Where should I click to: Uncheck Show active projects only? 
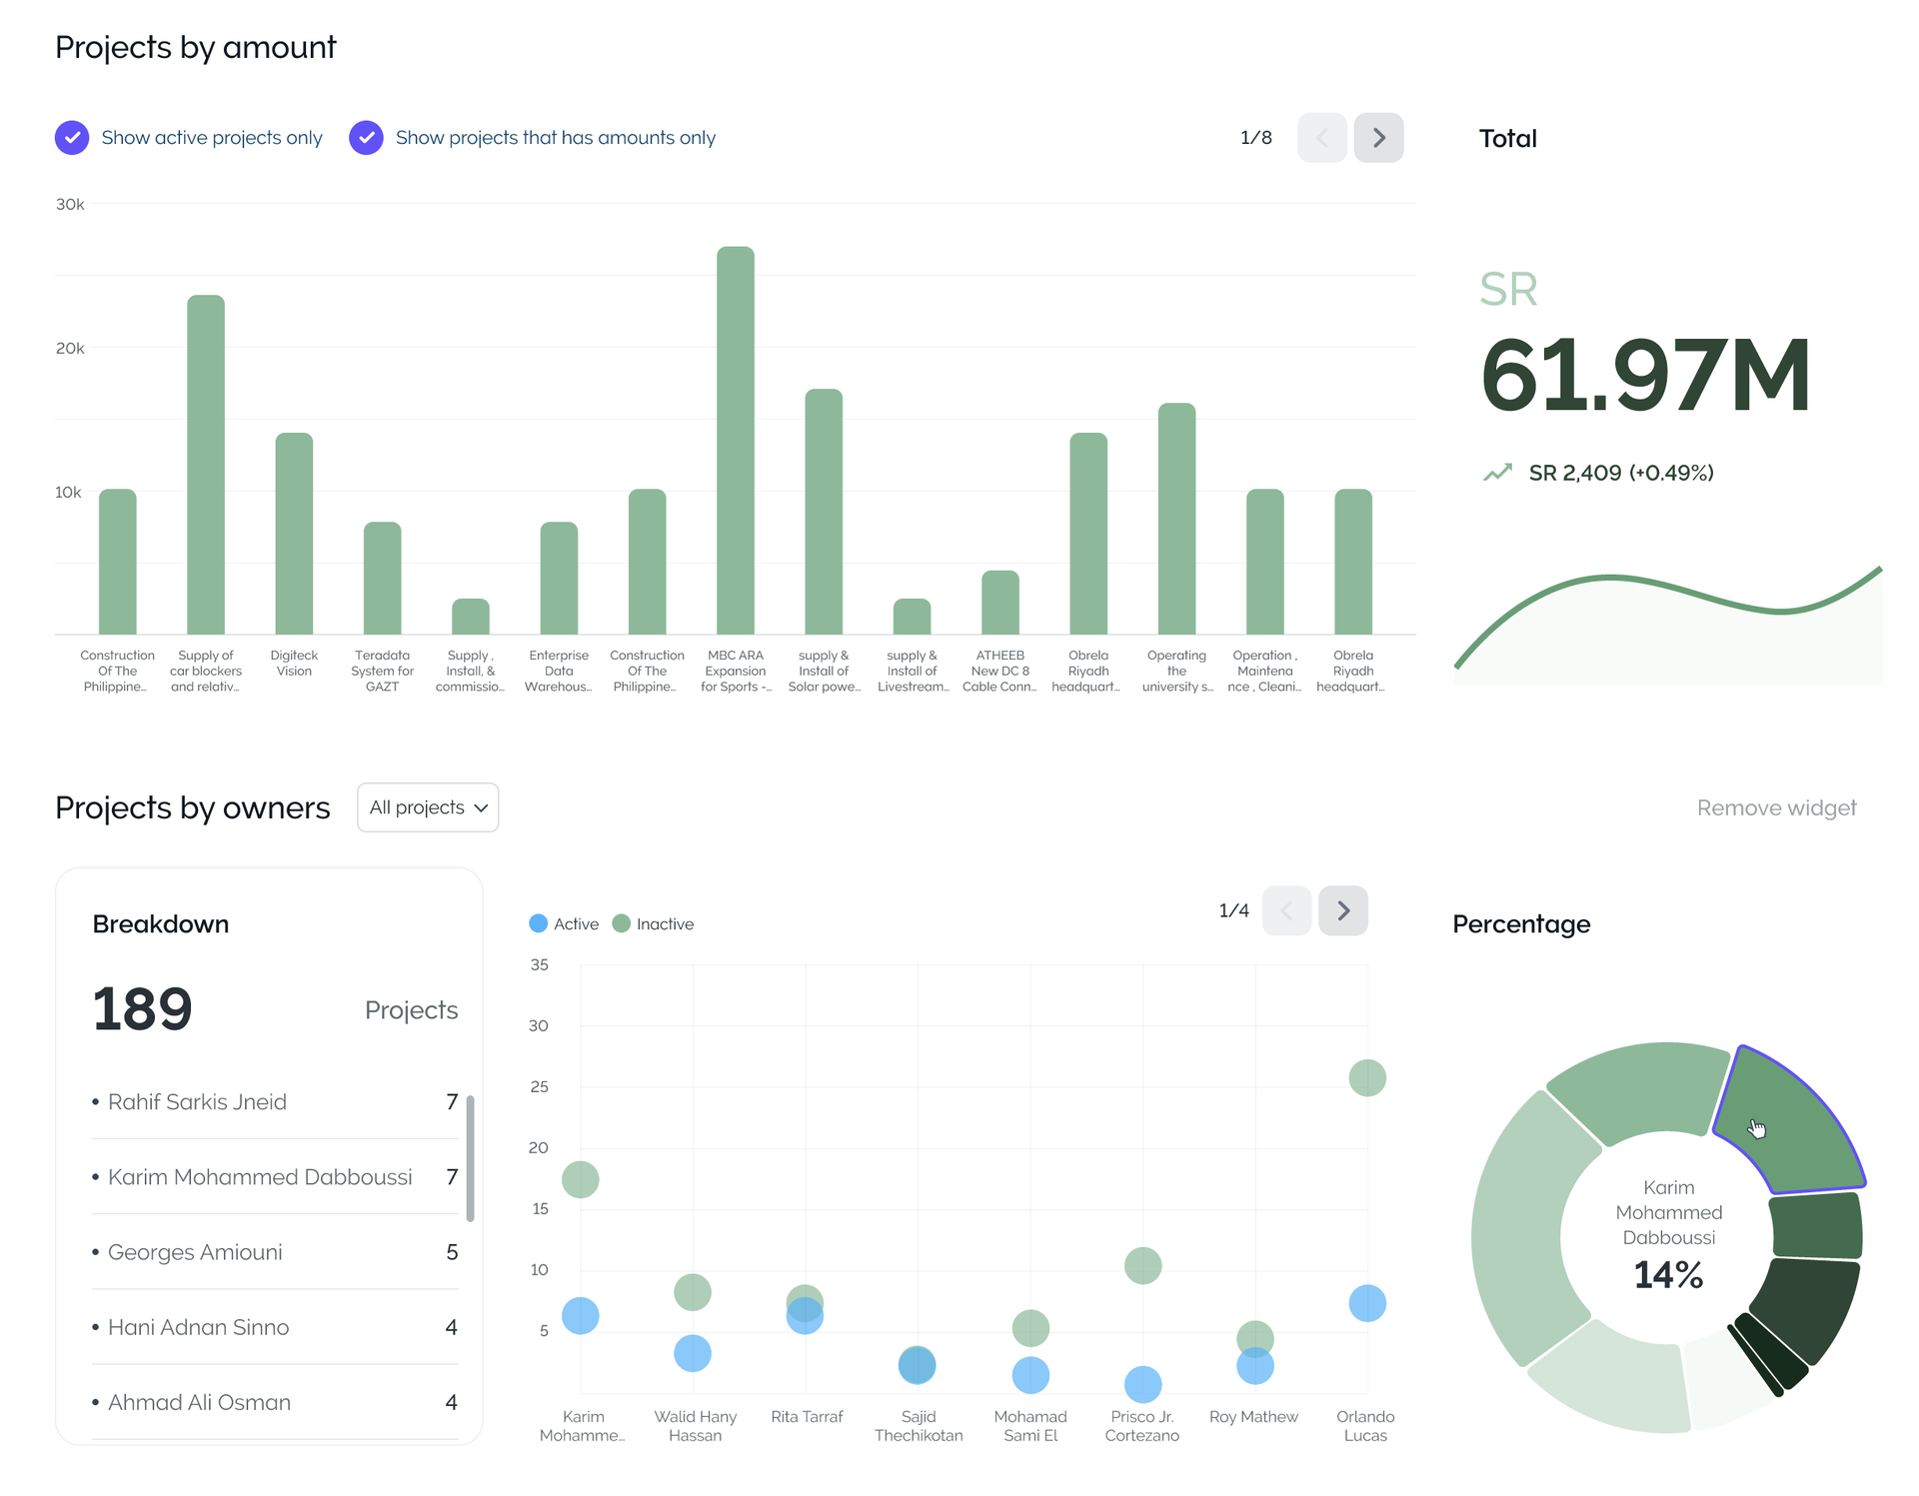point(72,138)
